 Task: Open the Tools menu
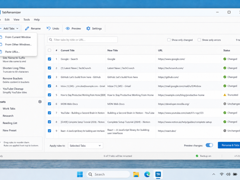(x=26, y=19)
